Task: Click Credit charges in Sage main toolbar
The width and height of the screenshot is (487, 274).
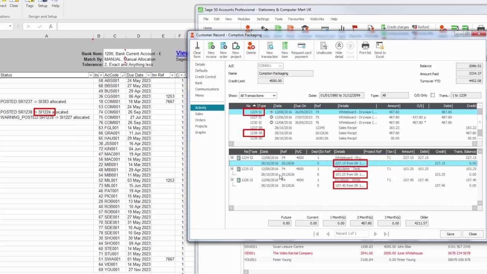Action: 395,27
